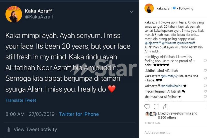Open the comment bubble icon
The image size is (207, 138).
pyautogui.click(x=156, y=107)
